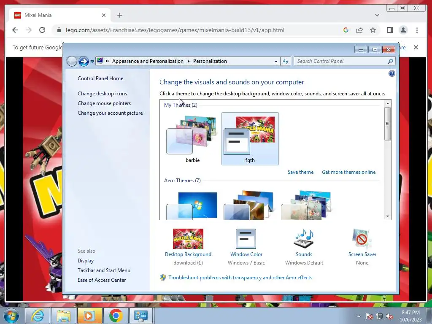Viewport: 432px width, 324px height.
Task: Open Windows Explorer from taskbar
Action: [x=63, y=316]
